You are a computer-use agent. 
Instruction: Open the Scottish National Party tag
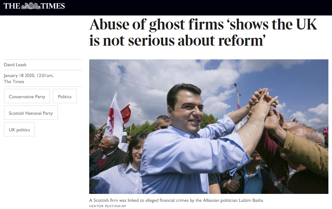31,113
